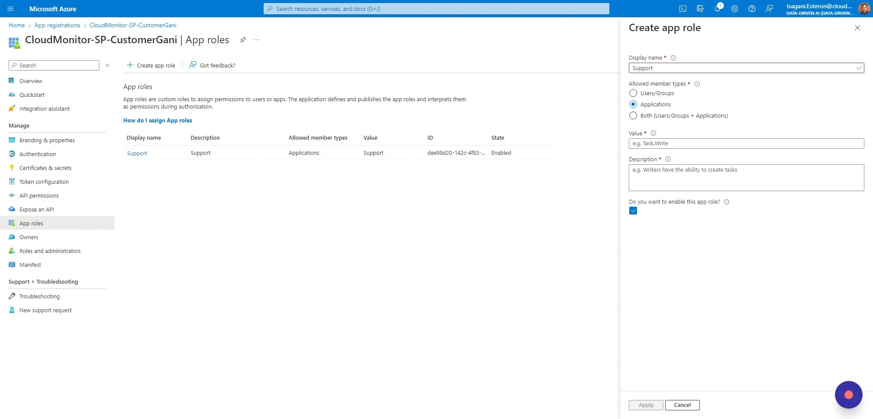This screenshot has width=873, height=419.
Task: Click the State column header
Action: (x=498, y=138)
